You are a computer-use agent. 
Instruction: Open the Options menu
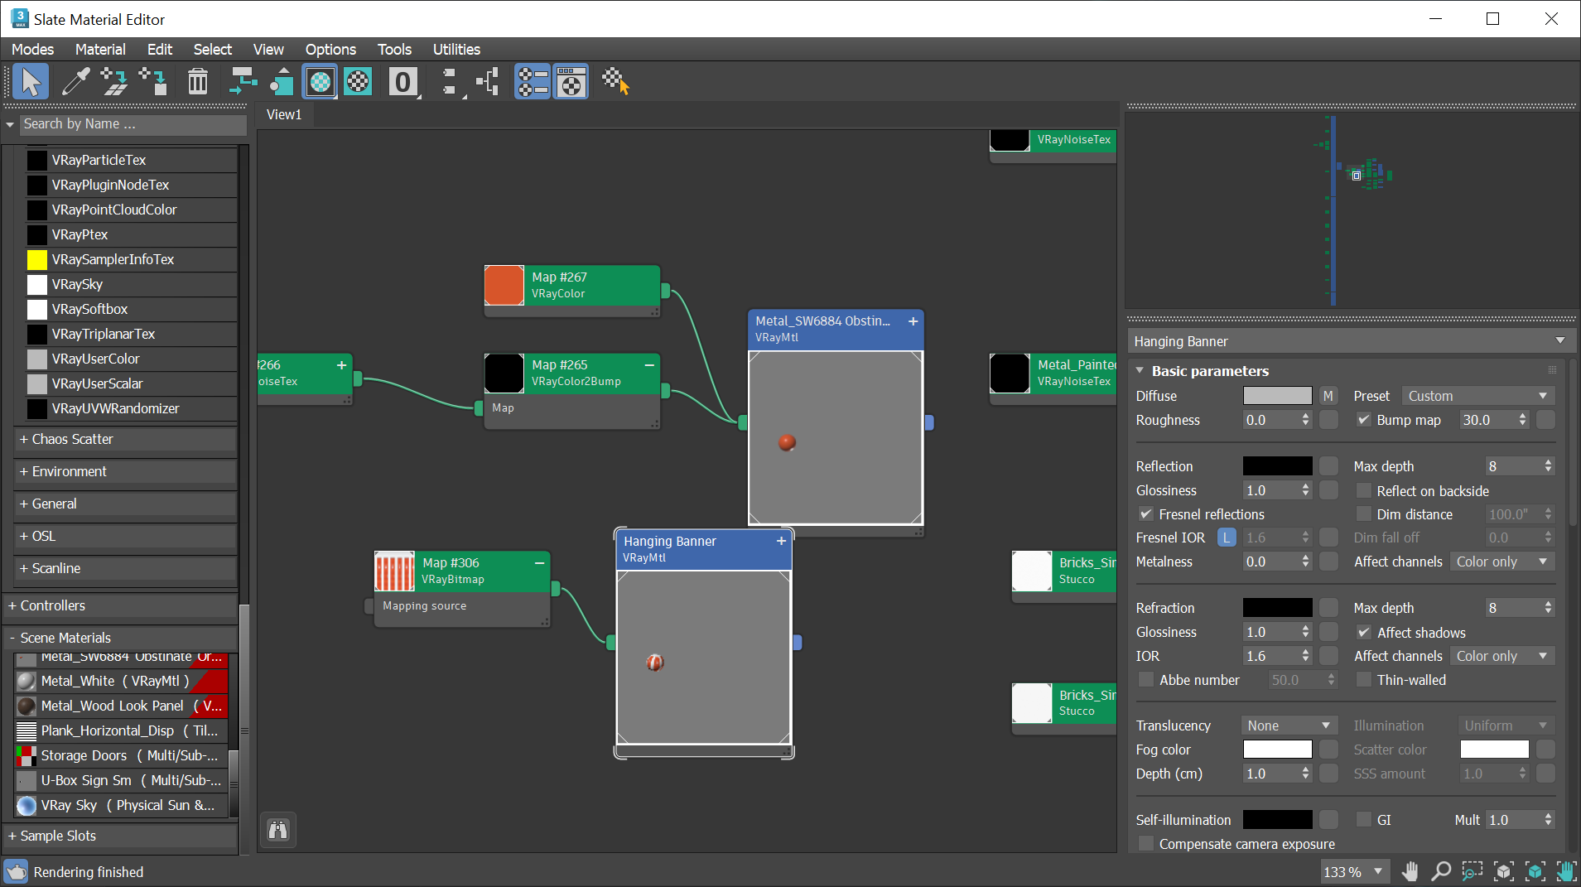coord(330,50)
